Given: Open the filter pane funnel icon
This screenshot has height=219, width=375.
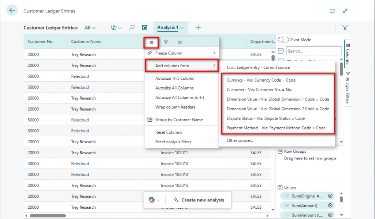Looking at the screenshot, I should click(x=345, y=27).
